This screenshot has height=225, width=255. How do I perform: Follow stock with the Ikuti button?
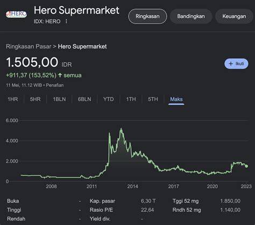[x=236, y=64]
